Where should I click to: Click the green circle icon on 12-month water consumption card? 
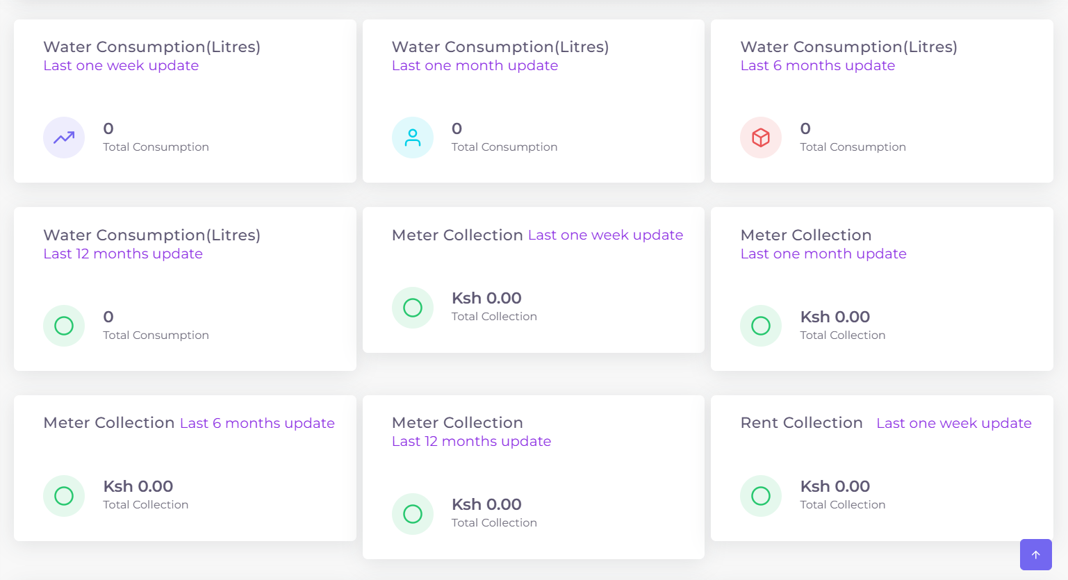[64, 326]
